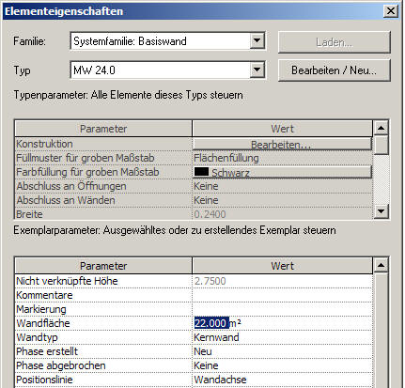The width and height of the screenshot is (405, 388).
Task: Click the empty Kommentare value cell
Action: pos(282,295)
